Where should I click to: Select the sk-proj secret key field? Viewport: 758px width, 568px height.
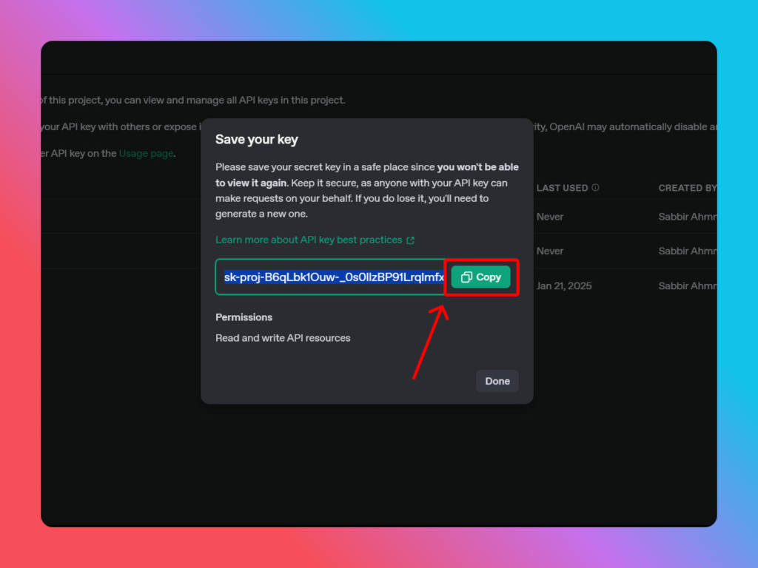click(x=333, y=277)
